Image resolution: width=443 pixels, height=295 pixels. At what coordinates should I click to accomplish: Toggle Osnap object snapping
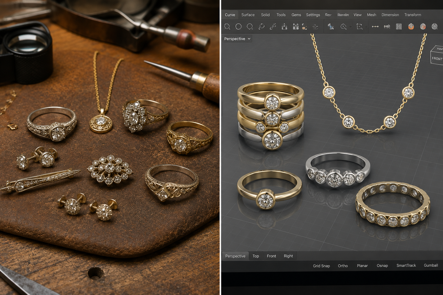pos(382,266)
